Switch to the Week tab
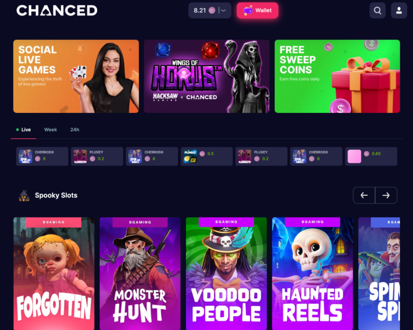413x330 pixels. [50, 130]
